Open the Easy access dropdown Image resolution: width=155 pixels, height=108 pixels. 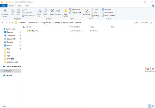pyautogui.click(x=75, y=13)
